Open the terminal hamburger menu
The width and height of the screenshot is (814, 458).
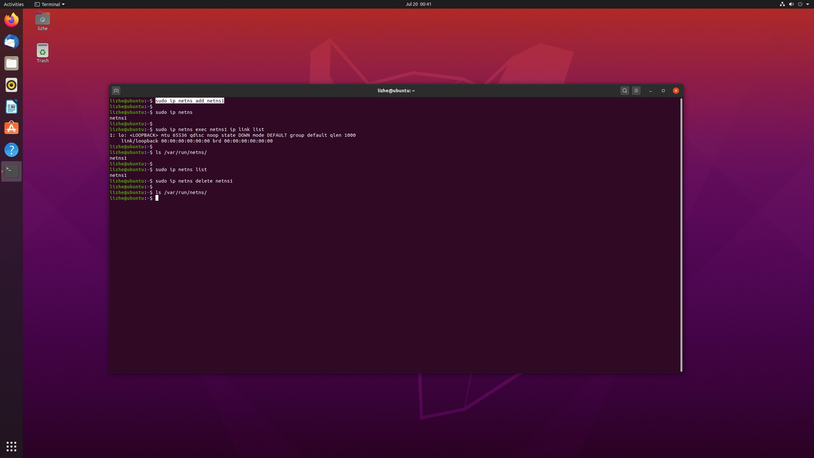pos(636,91)
